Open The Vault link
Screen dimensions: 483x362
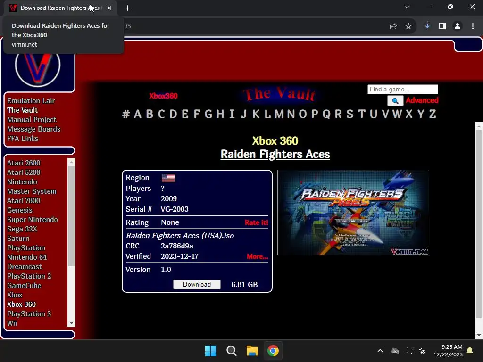click(x=23, y=110)
